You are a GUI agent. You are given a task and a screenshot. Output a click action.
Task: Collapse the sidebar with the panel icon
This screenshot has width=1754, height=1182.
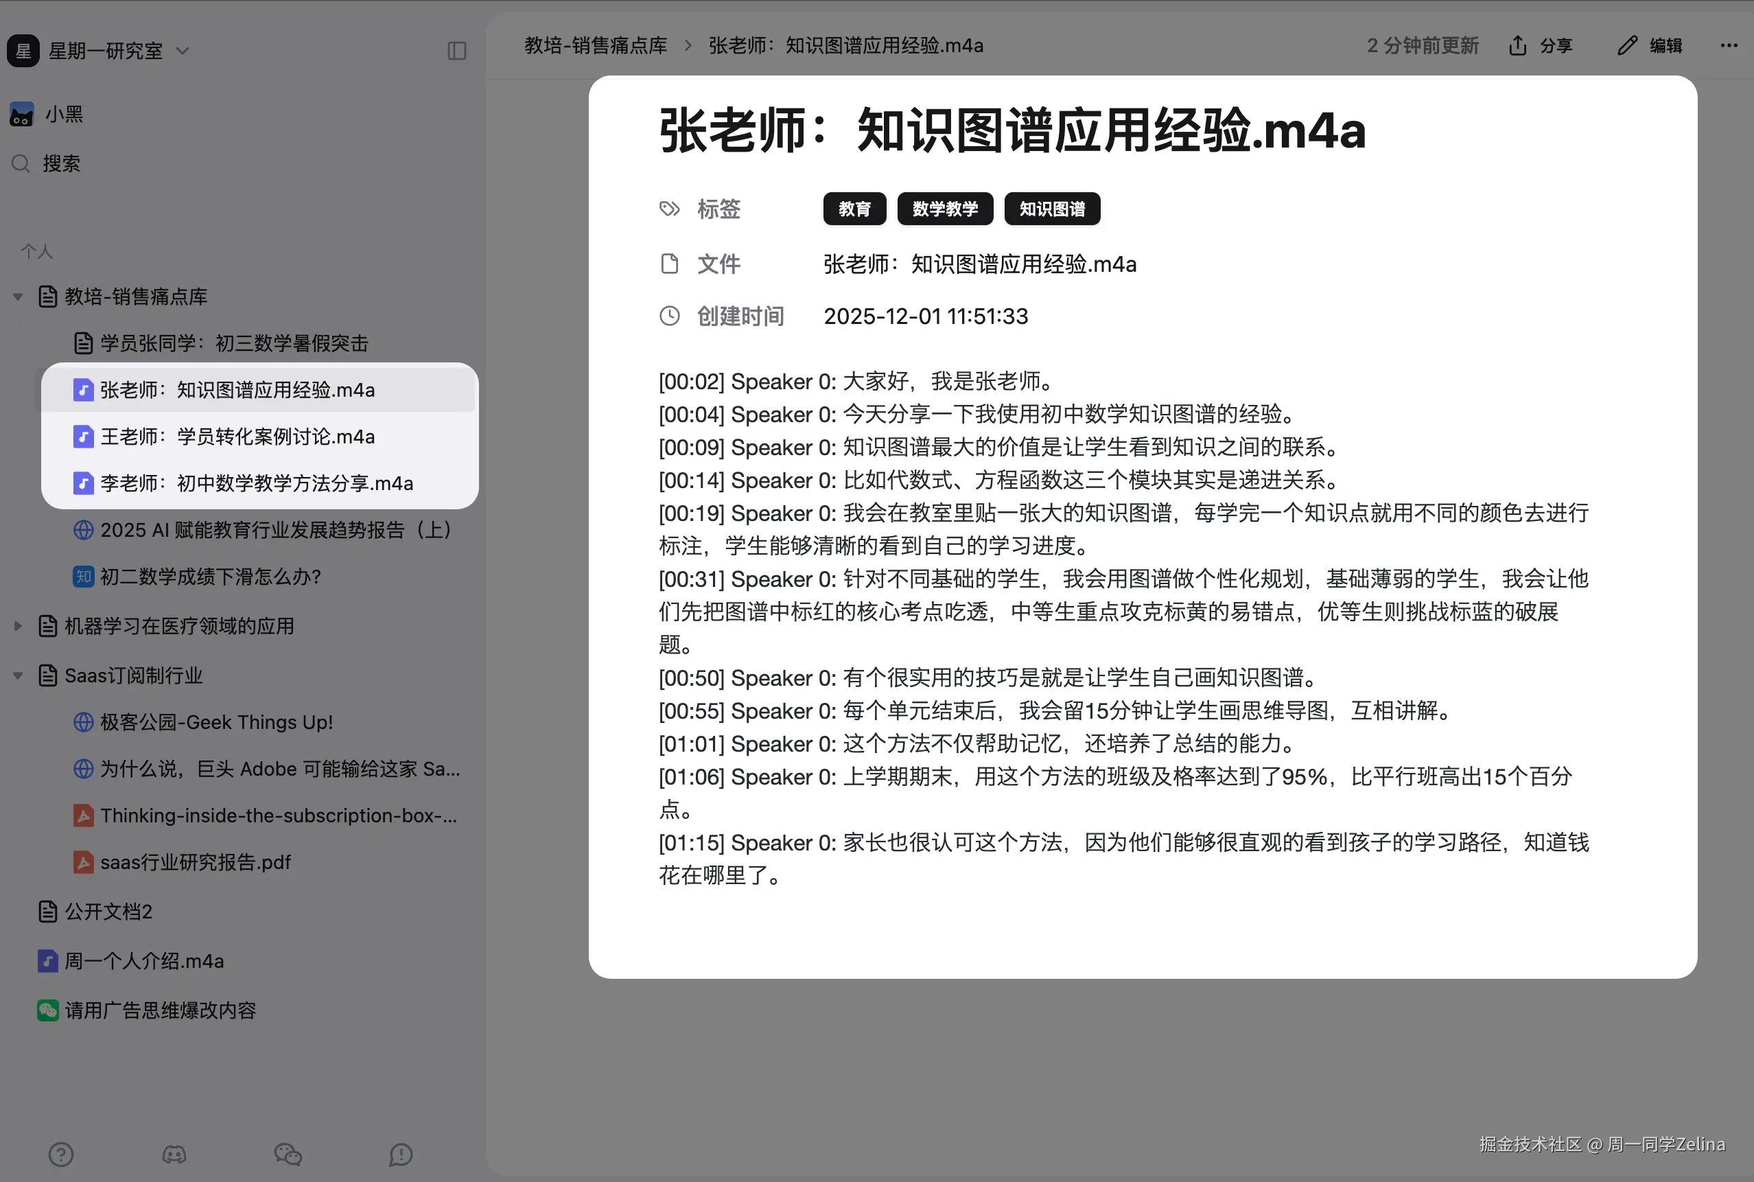tap(456, 51)
